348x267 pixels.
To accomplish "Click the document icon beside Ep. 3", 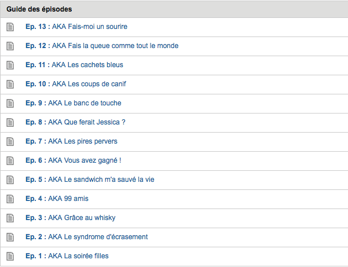I will click(10, 218).
